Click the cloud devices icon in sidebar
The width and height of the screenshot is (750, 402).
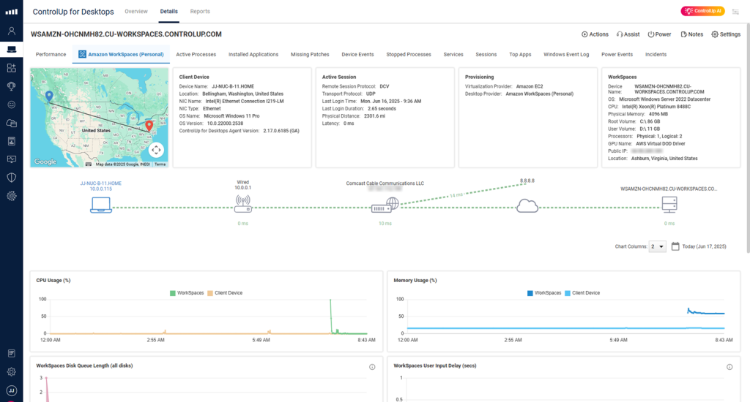pyautogui.click(x=12, y=124)
